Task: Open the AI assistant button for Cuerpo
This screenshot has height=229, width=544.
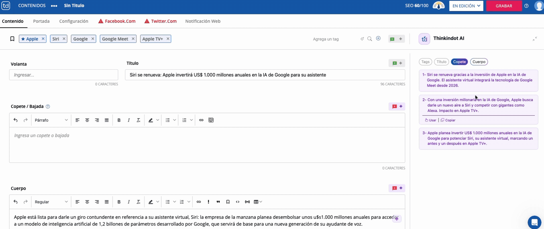Action: 397,188
